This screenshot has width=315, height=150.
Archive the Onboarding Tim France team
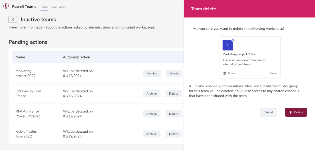pyautogui.click(x=151, y=94)
